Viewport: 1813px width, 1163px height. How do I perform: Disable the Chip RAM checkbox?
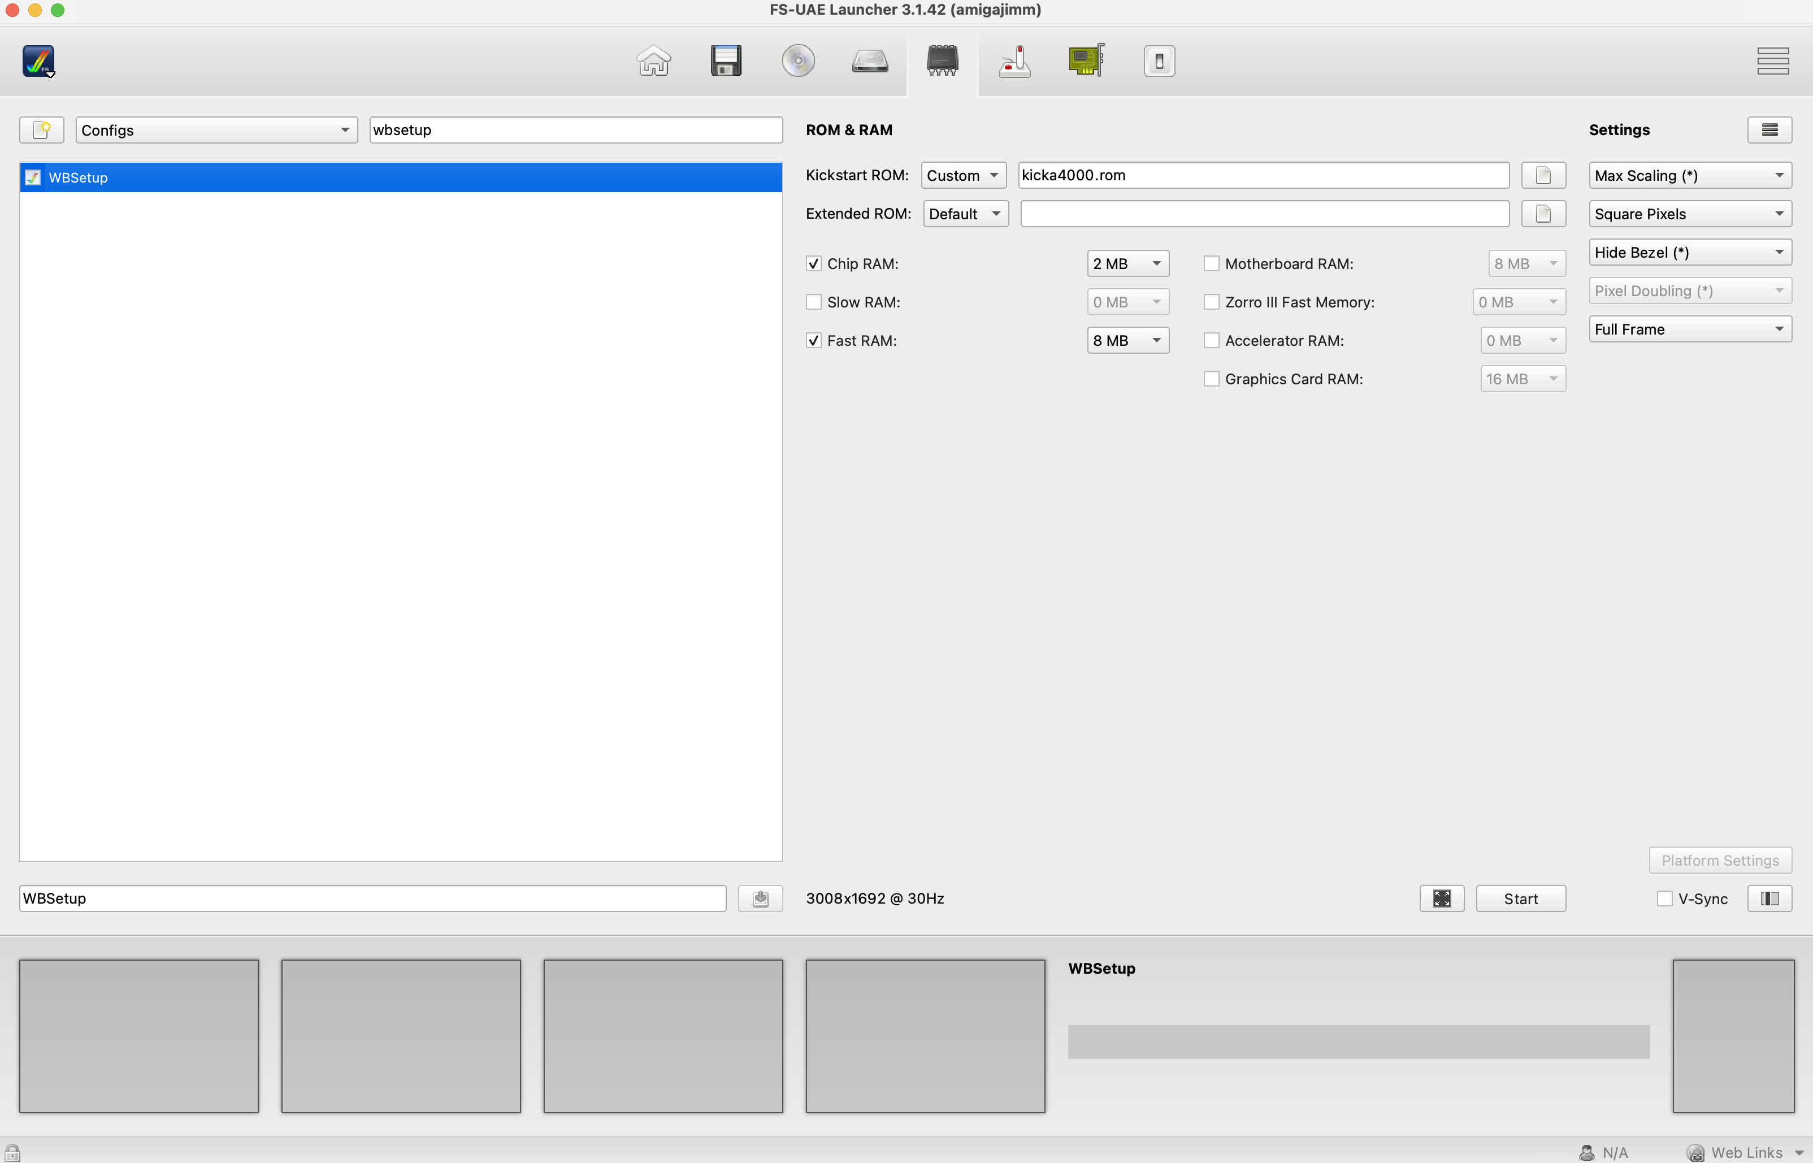point(813,263)
